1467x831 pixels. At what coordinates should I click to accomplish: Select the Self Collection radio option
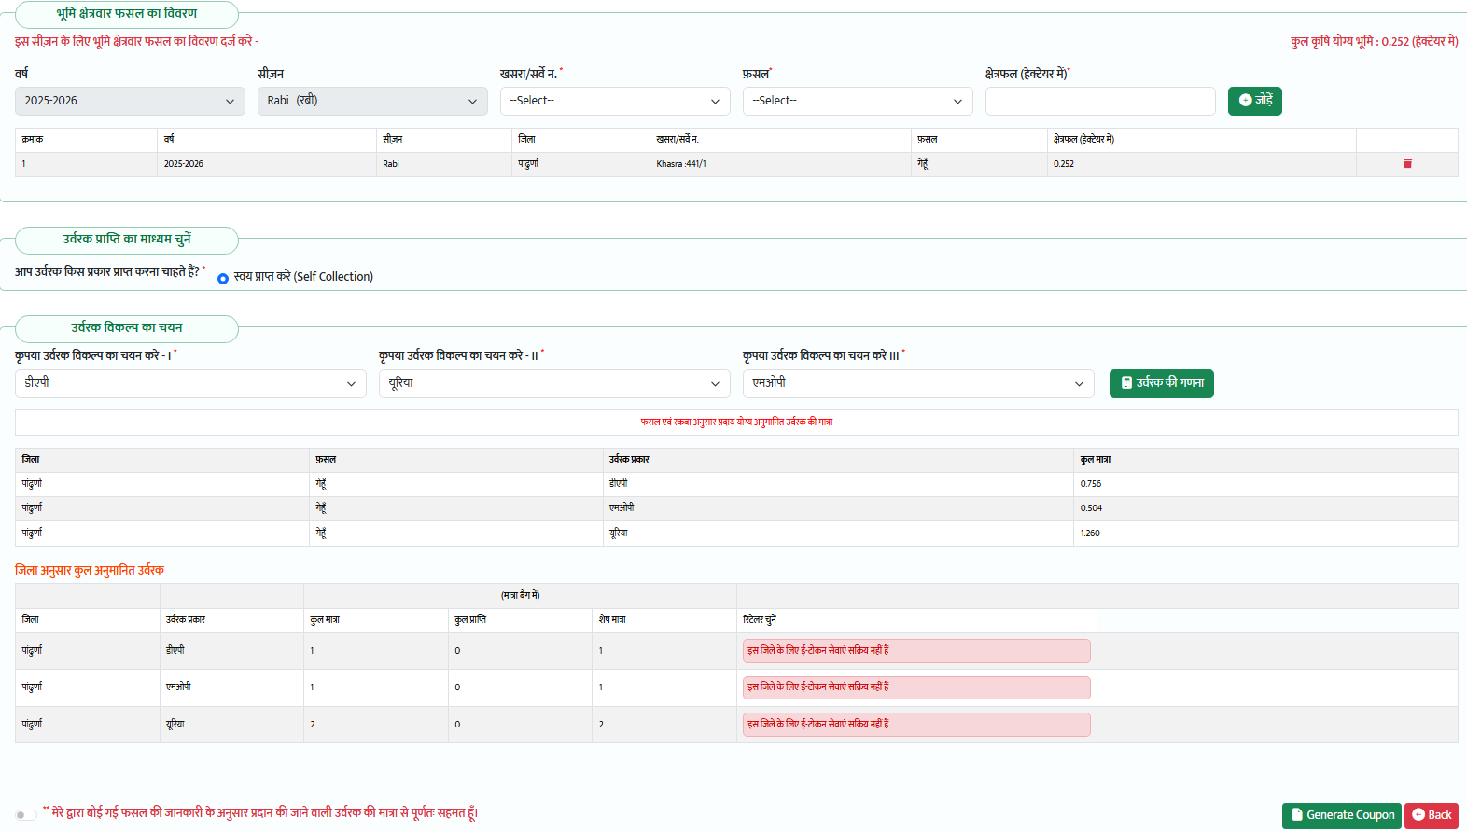coord(223,279)
